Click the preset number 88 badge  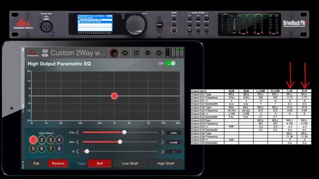(x=45, y=52)
